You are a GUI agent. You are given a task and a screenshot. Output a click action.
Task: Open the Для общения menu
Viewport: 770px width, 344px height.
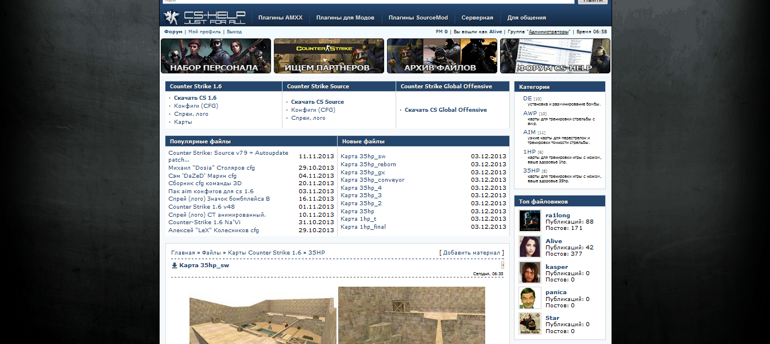[527, 18]
